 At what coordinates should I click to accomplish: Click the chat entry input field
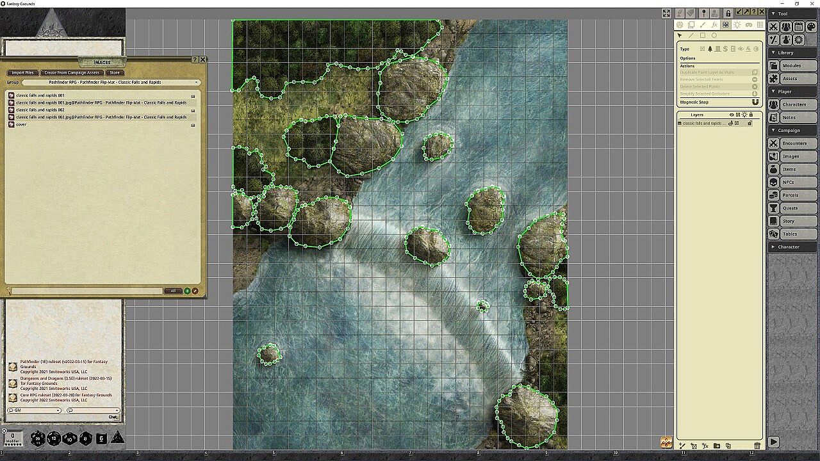pyautogui.click(x=62, y=417)
